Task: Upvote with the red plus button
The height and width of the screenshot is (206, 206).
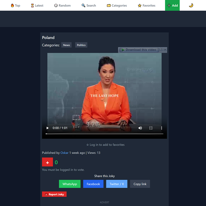Action: tap(48, 162)
